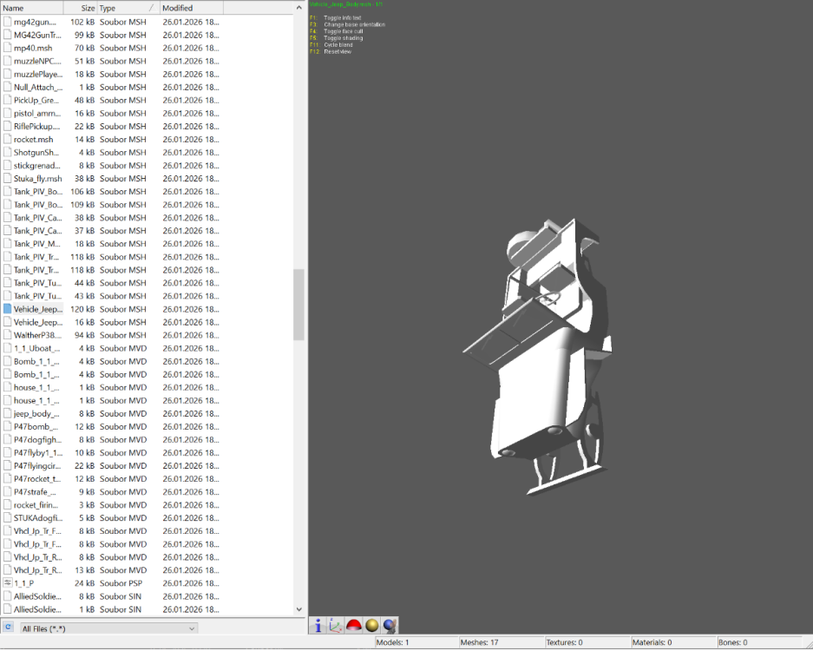Screen dimensions: 813x651
Task: Open the All Files filter dropdown
Action: (108, 629)
